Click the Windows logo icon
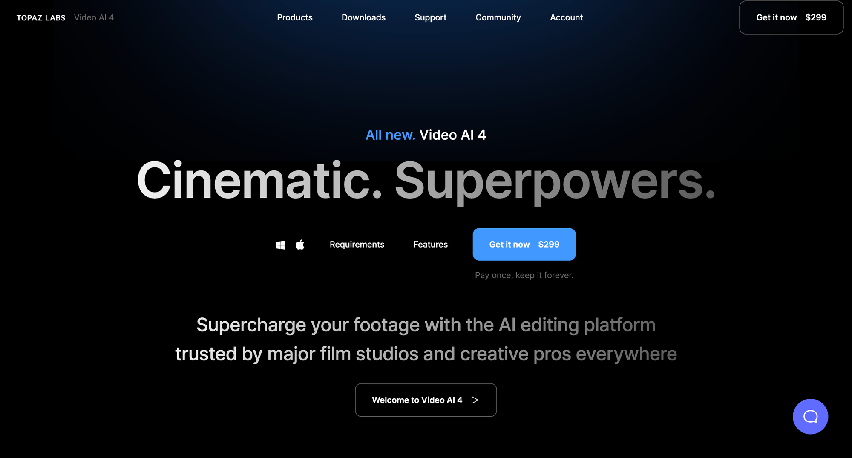This screenshot has width=852, height=458. tap(281, 245)
